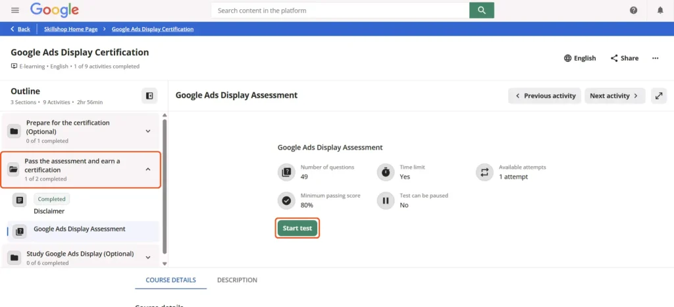Open the Disclaimer activity
The width and height of the screenshot is (674, 307).
coord(49,211)
